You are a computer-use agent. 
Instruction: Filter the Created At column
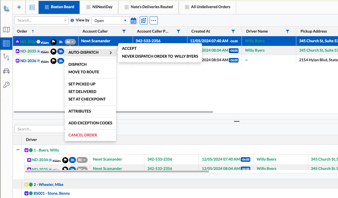(x=233, y=31)
